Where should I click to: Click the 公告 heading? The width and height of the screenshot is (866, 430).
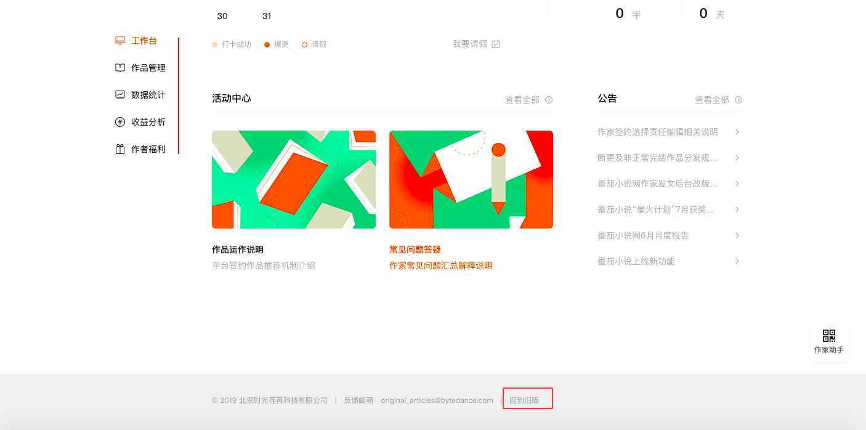click(x=607, y=99)
